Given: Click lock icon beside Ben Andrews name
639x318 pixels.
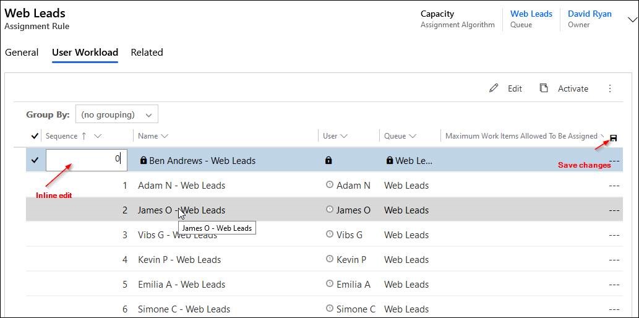Looking at the screenshot, I should [x=144, y=161].
